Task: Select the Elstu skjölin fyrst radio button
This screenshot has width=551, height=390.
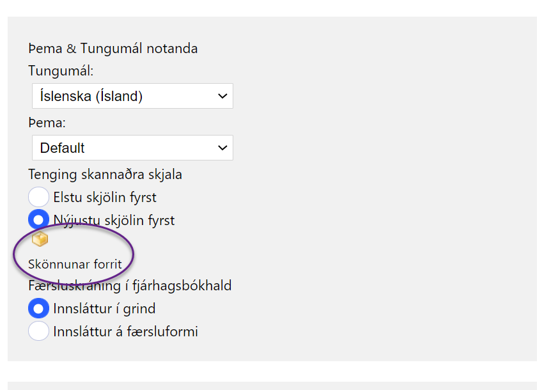Action: [x=39, y=197]
